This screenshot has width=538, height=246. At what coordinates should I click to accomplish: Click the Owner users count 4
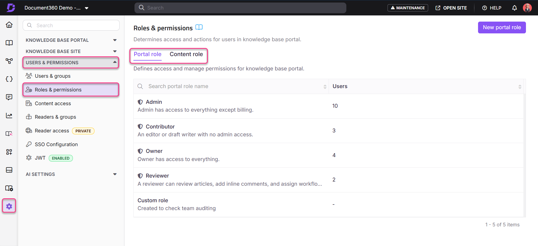(334, 155)
